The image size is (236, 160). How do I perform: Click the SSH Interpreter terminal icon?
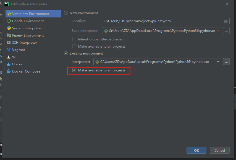[9, 43]
